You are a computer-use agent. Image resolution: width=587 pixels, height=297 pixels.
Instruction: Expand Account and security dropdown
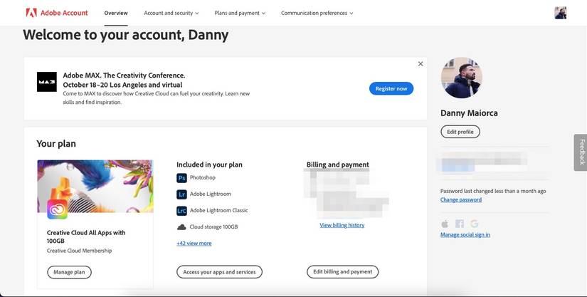171,13
